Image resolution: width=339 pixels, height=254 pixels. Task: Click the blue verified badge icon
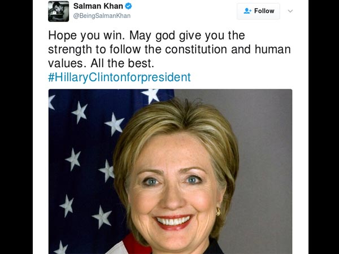(x=128, y=6)
